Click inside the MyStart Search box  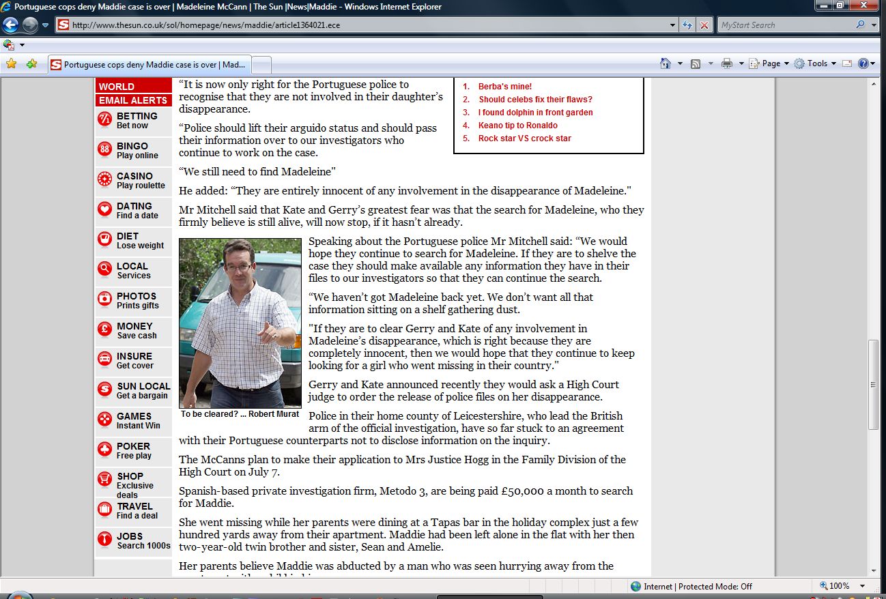(785, 25)
